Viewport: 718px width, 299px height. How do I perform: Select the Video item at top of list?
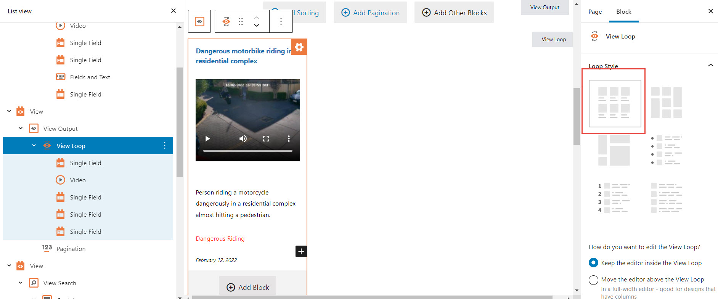click(88, 26)
